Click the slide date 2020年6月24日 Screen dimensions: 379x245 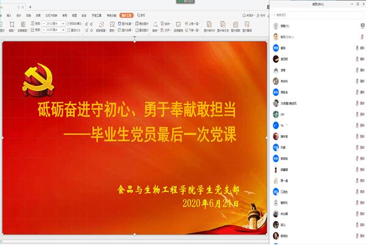coord(210,203)
